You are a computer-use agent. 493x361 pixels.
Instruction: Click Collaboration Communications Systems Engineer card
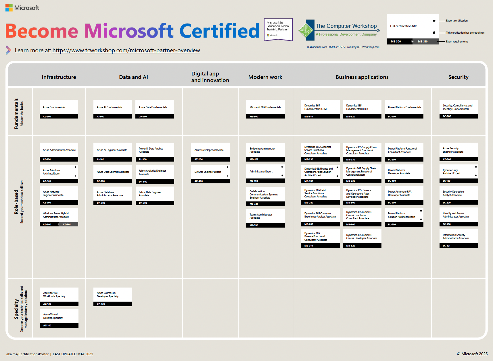(266, 196)
